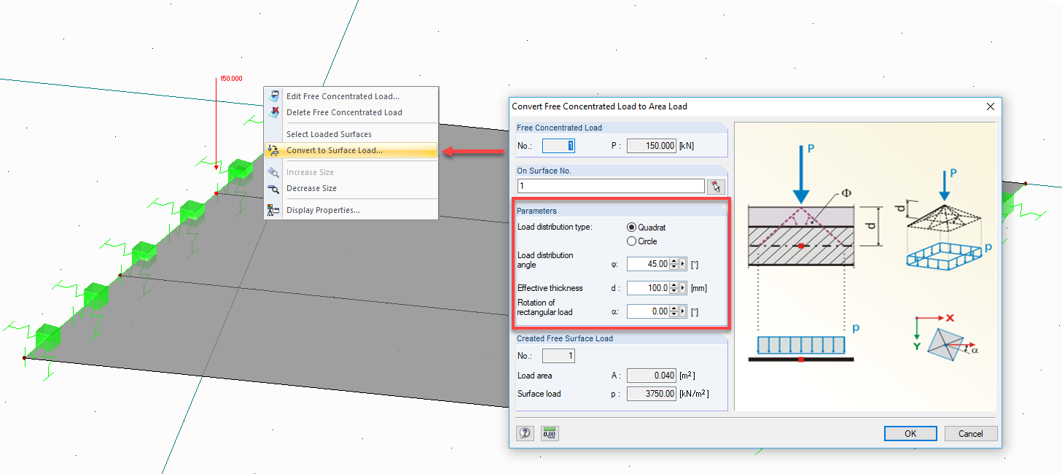
Task: Open units and decimal places button
Action: [x=550, y=433]
